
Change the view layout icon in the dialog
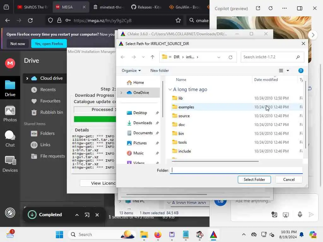tap(281, 71)
